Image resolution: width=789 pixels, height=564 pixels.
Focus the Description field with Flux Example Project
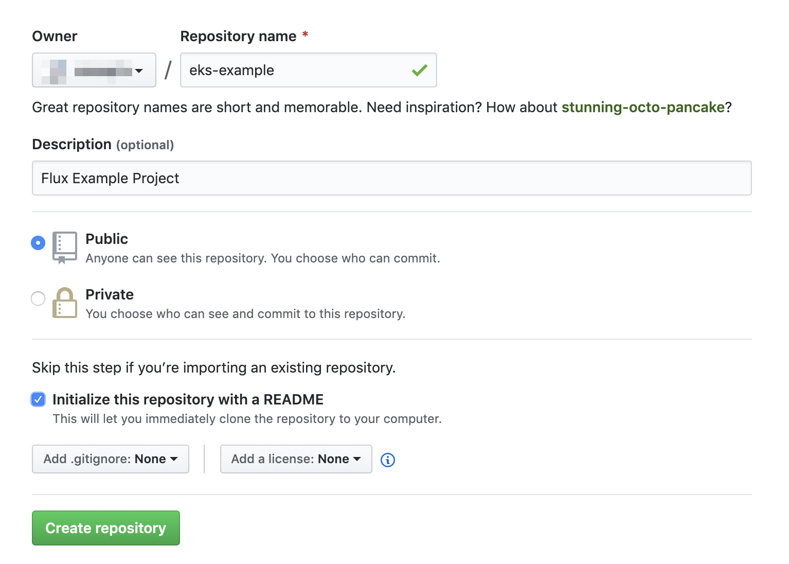(x=391, y=178)
